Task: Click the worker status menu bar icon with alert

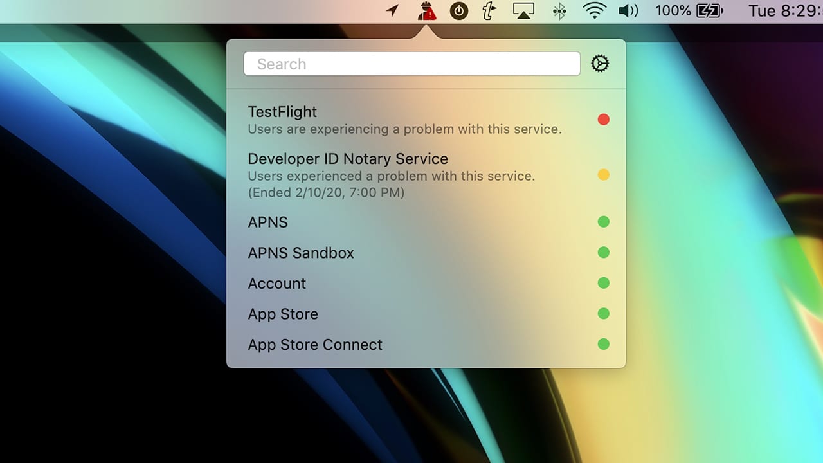Action: (x=426, y=11)
